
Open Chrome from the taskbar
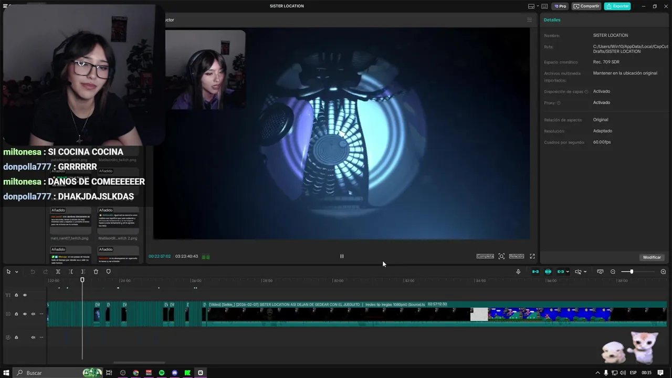[x=136, y=373]
